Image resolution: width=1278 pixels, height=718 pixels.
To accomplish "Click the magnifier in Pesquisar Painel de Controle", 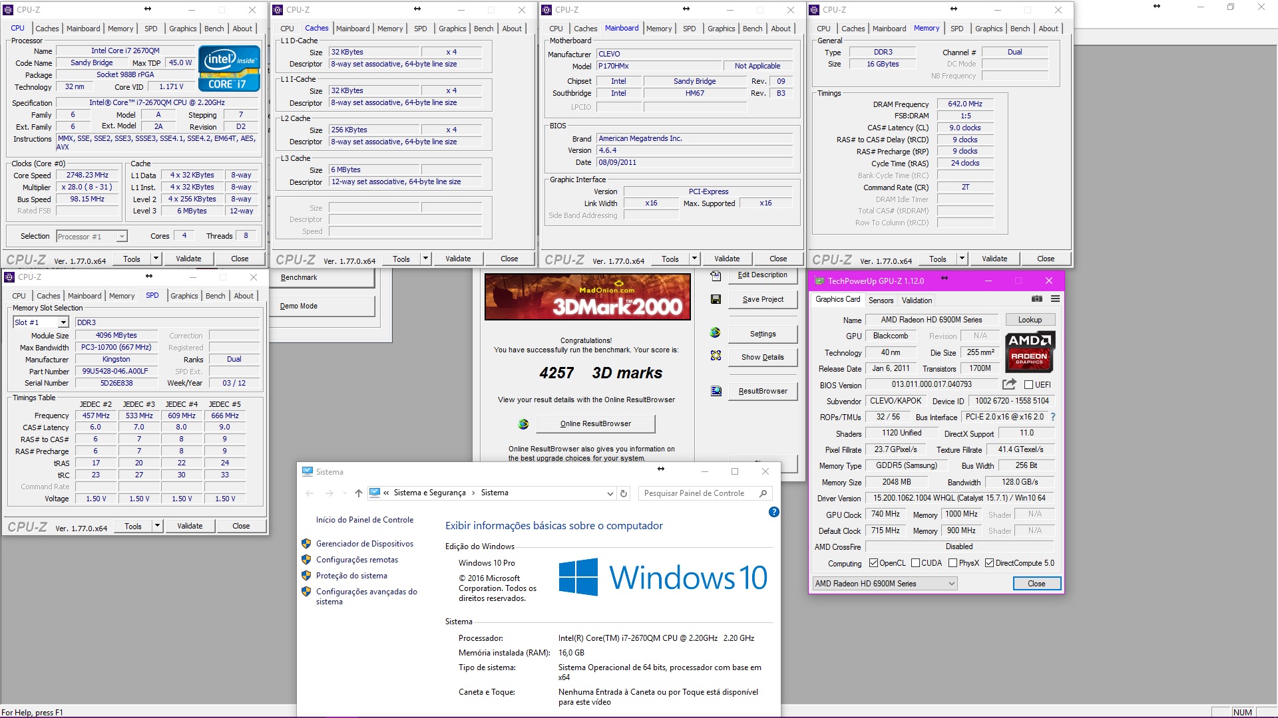I will (x=763, y=493).
